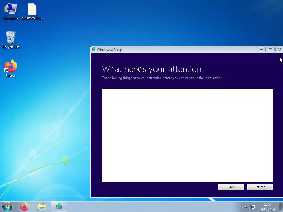The width and height of the screenshot is (283, 212).
Task: Launch Firefox from the taskbar
Action: click(25, 206)
